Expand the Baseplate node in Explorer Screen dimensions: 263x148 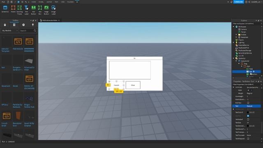(x=236, y=37)
